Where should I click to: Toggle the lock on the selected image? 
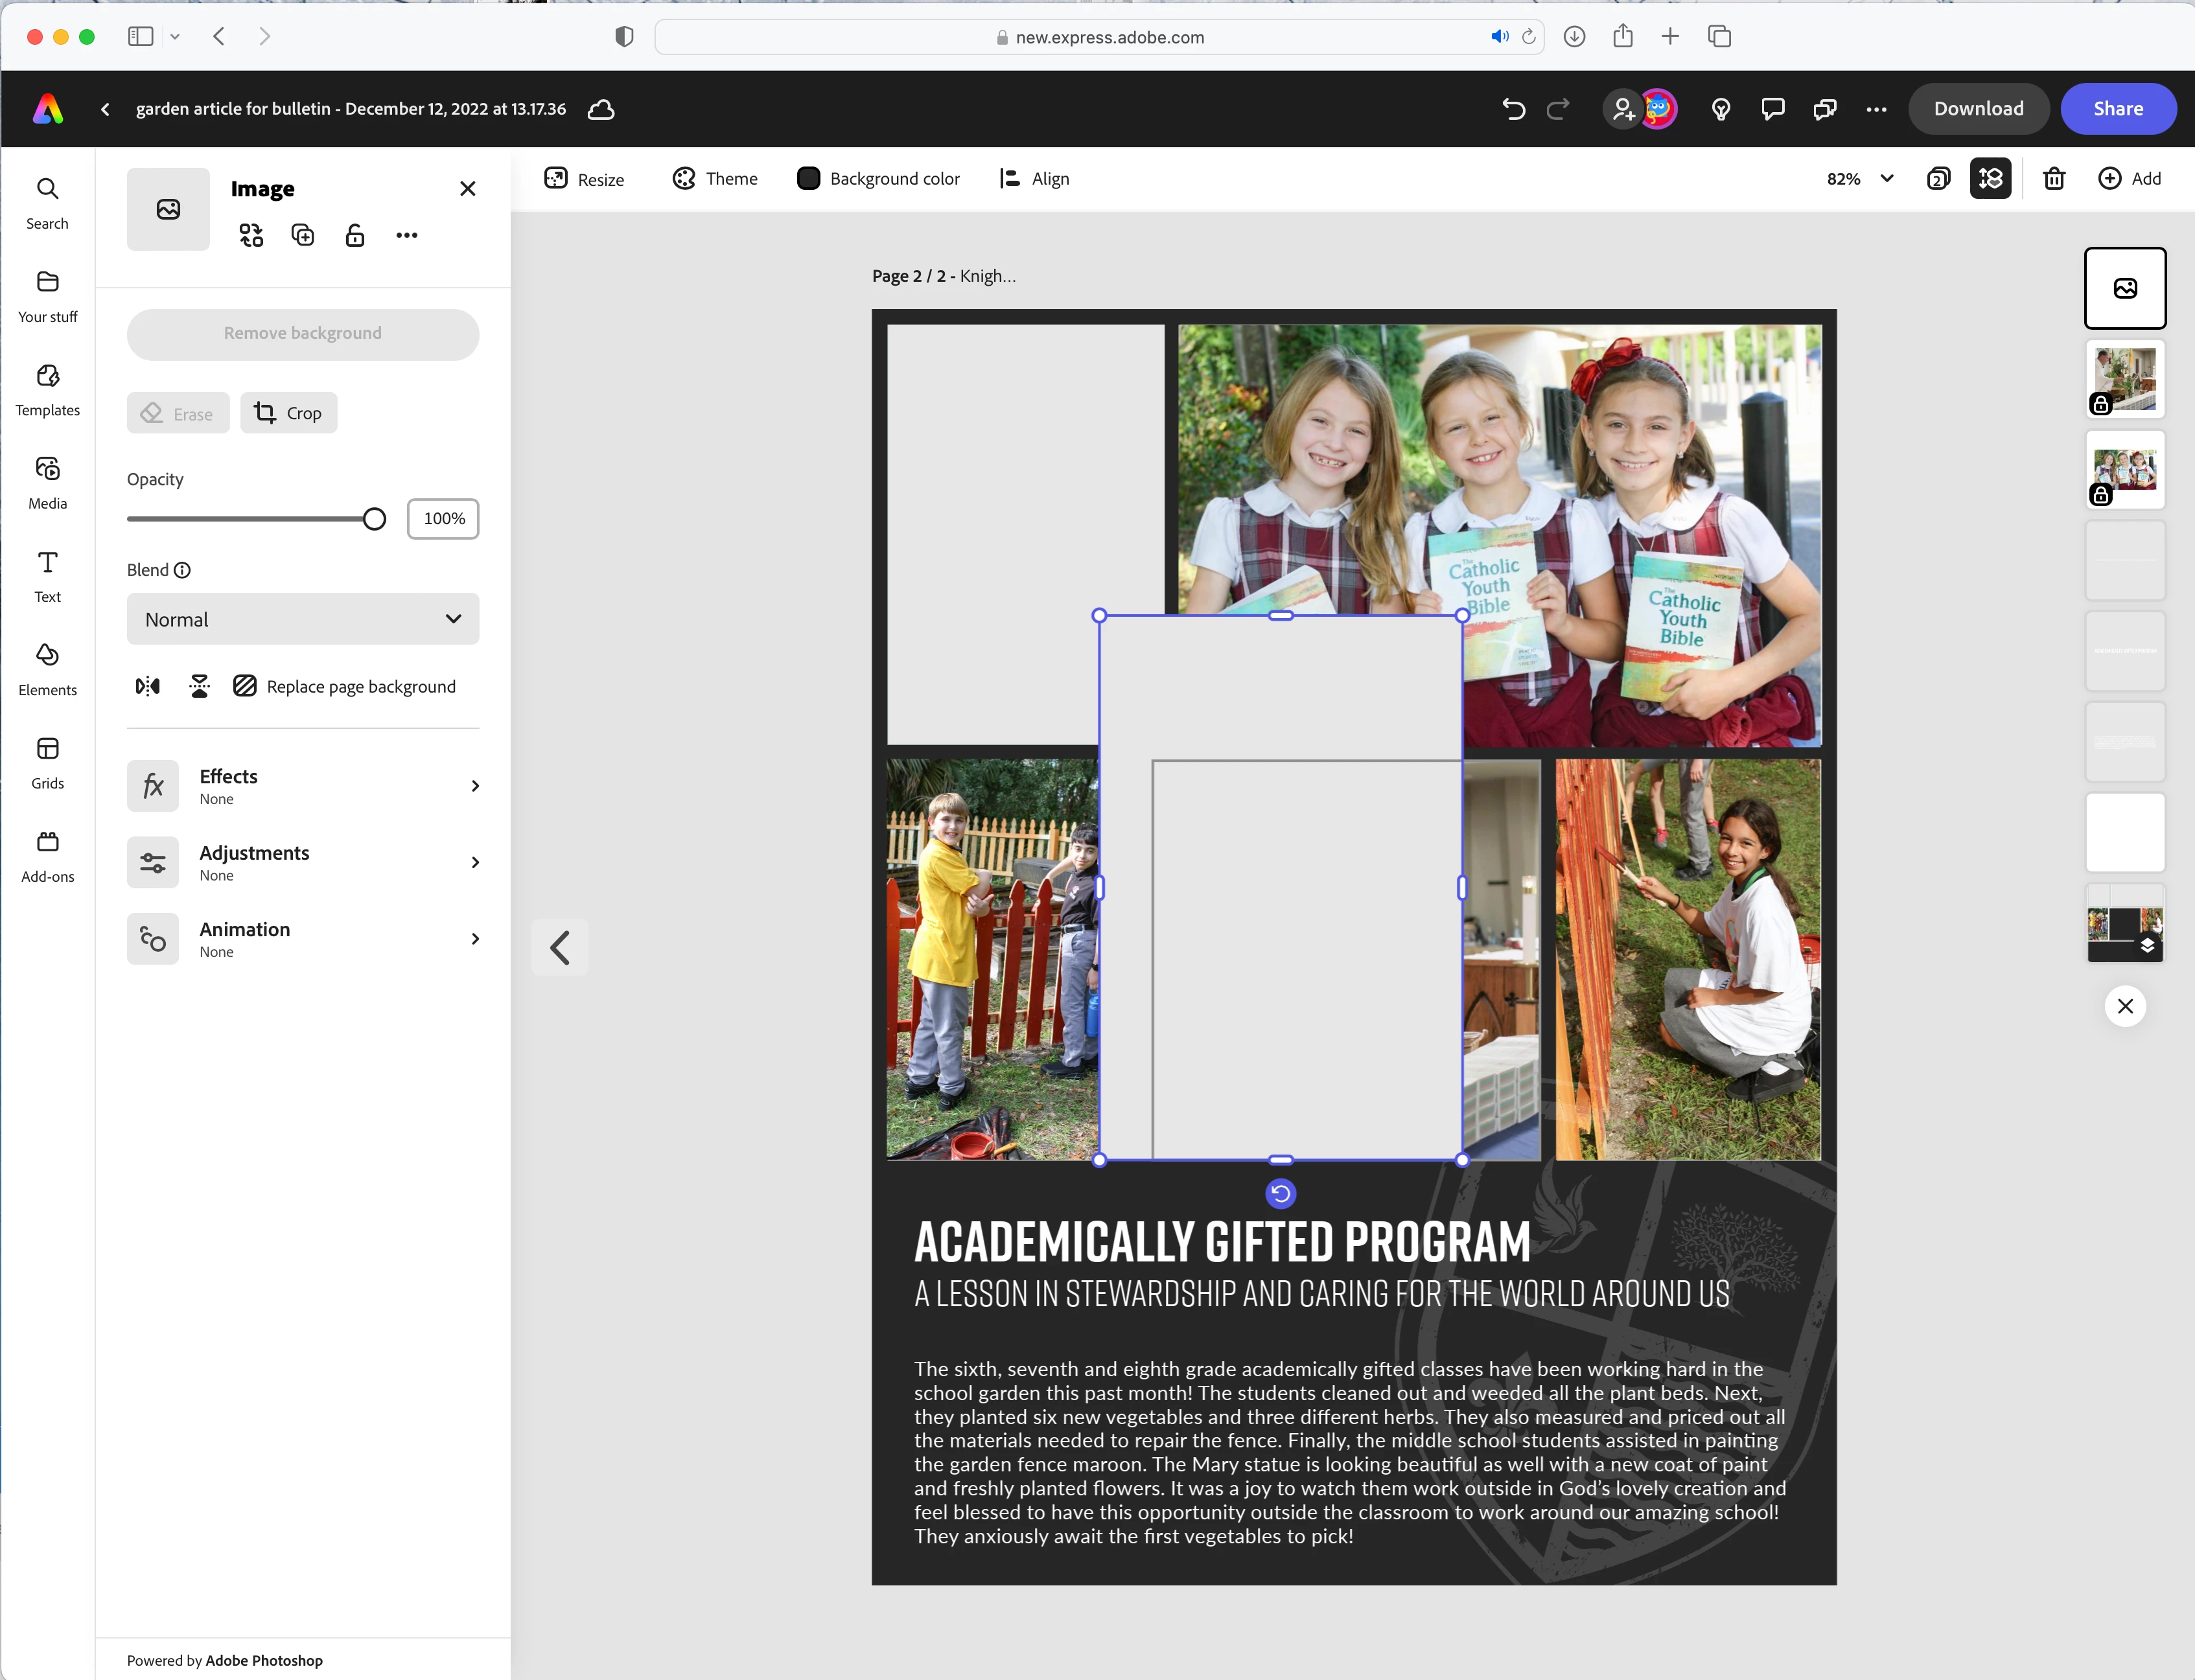[354, 235]
